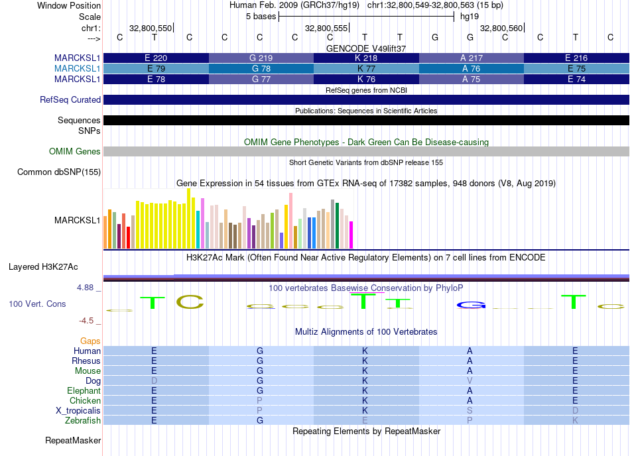
Task: Click the S residue in the X_tropicalis row
Action: (x=470, y=411)
